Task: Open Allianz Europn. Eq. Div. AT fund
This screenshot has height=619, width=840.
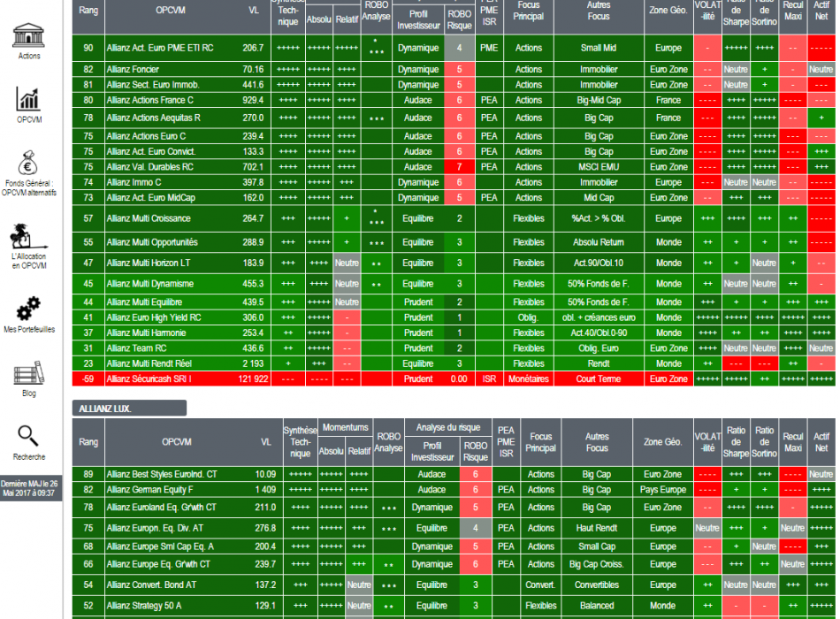Action: click(155, 528)
